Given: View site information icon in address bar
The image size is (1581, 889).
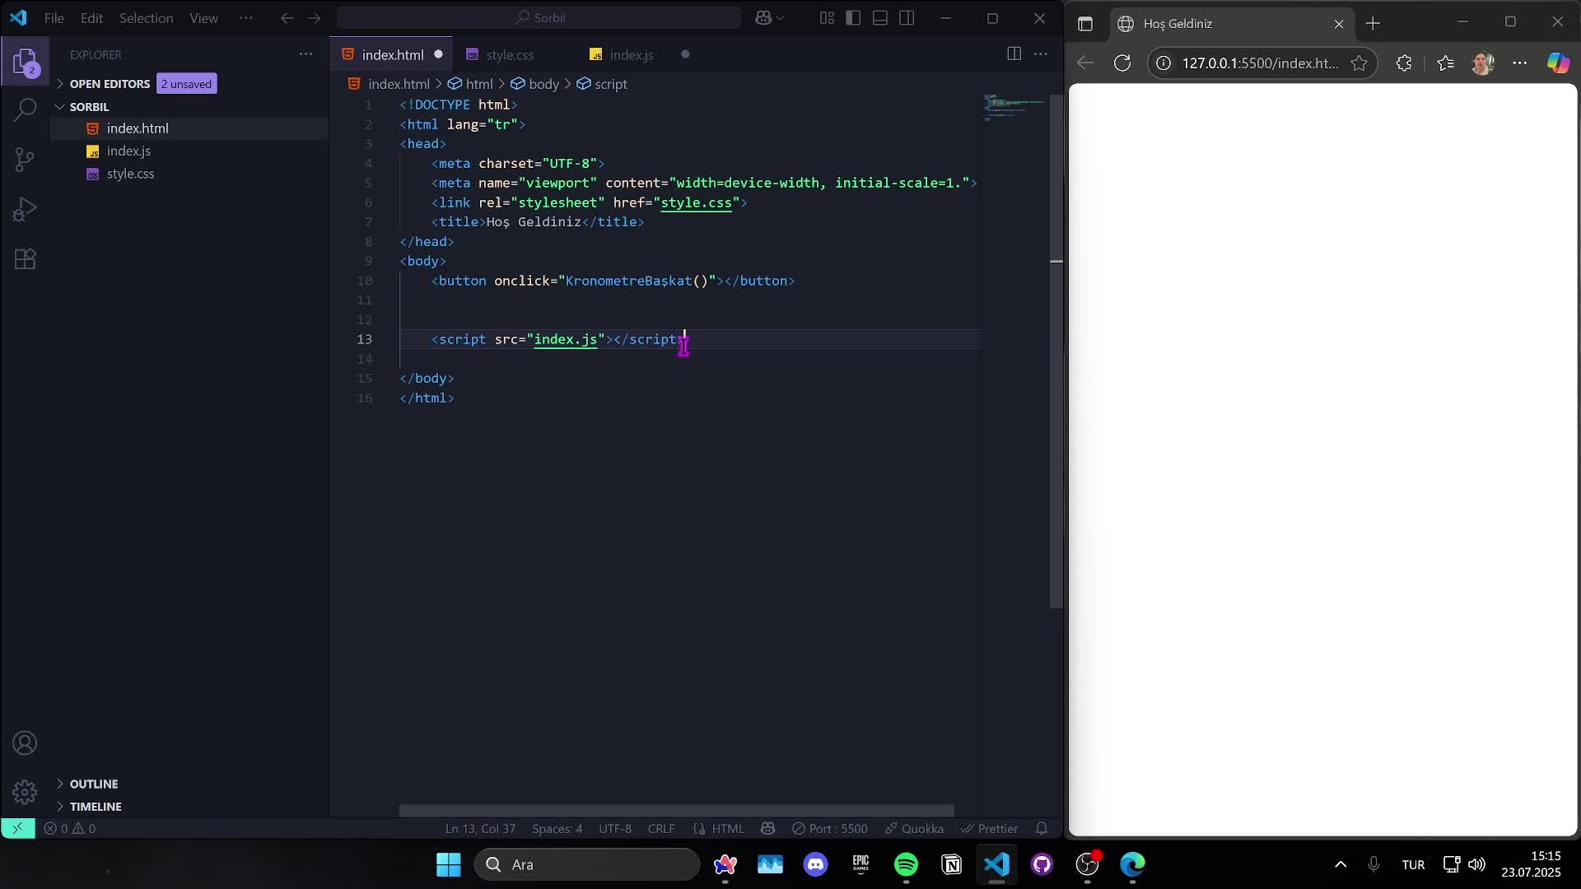Looking at the screenshot, I should 1164,63.
